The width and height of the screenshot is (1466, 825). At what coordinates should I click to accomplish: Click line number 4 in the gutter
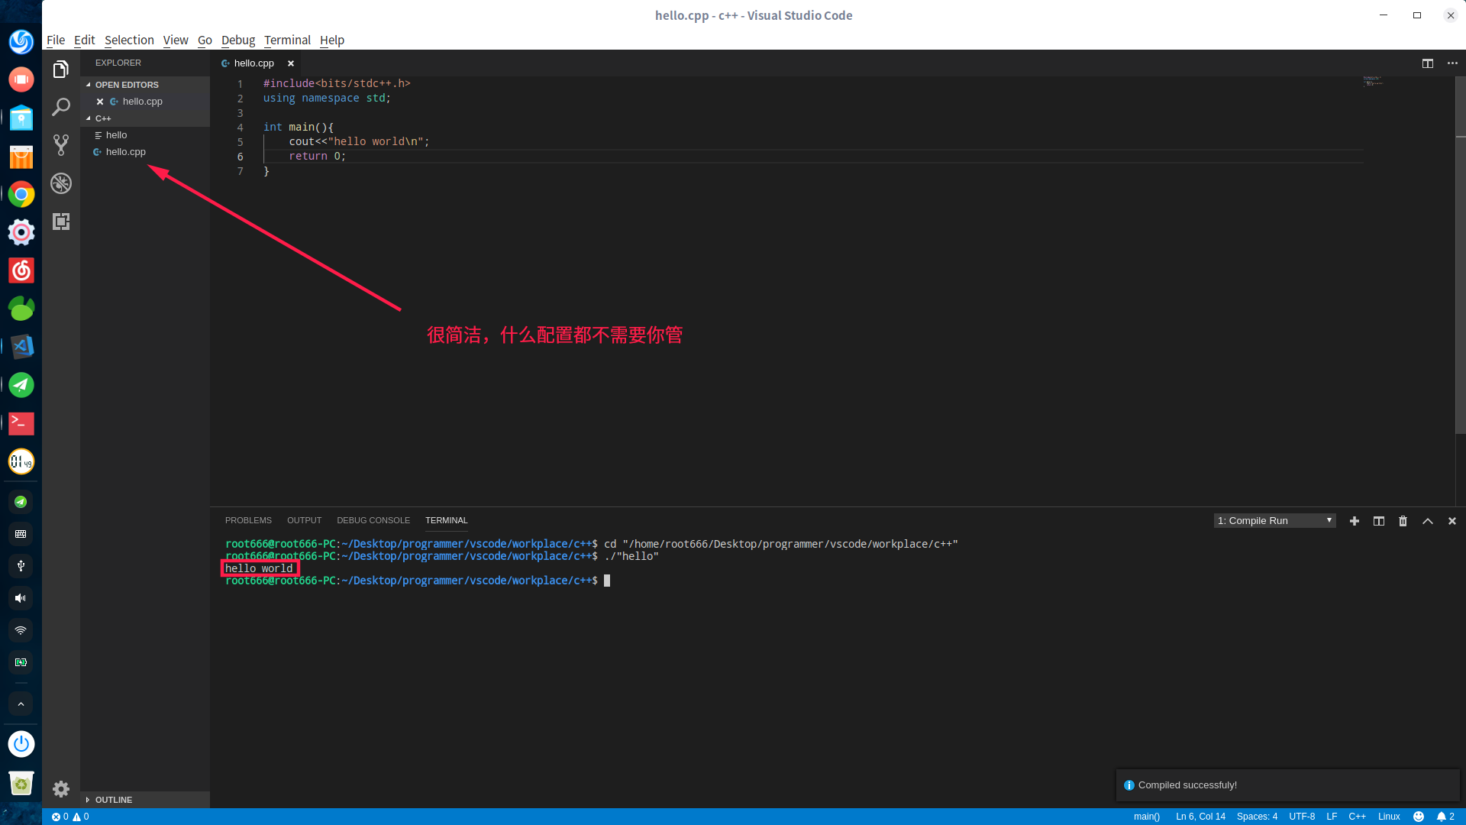[240, 127]
